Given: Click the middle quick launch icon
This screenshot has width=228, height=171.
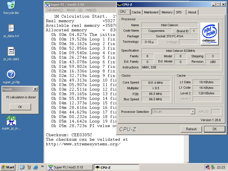Looking at the screenshot, I should pyautogui.click(x=29, y=167).
